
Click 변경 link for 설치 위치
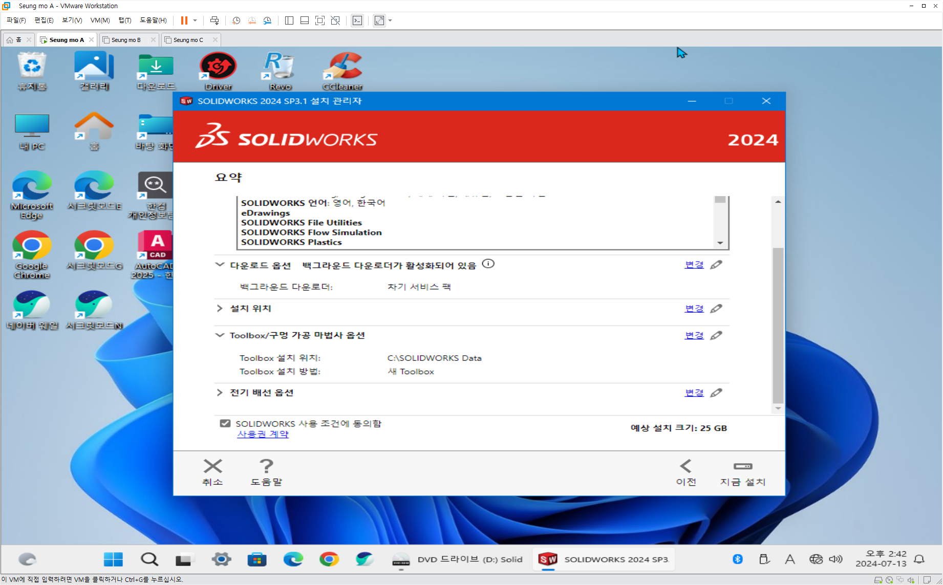[694, 309]
